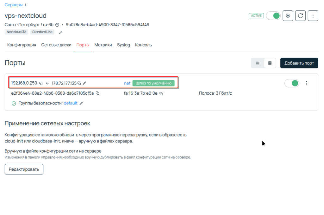
Task: Switch to card view layout
Action: click(270, 63)
